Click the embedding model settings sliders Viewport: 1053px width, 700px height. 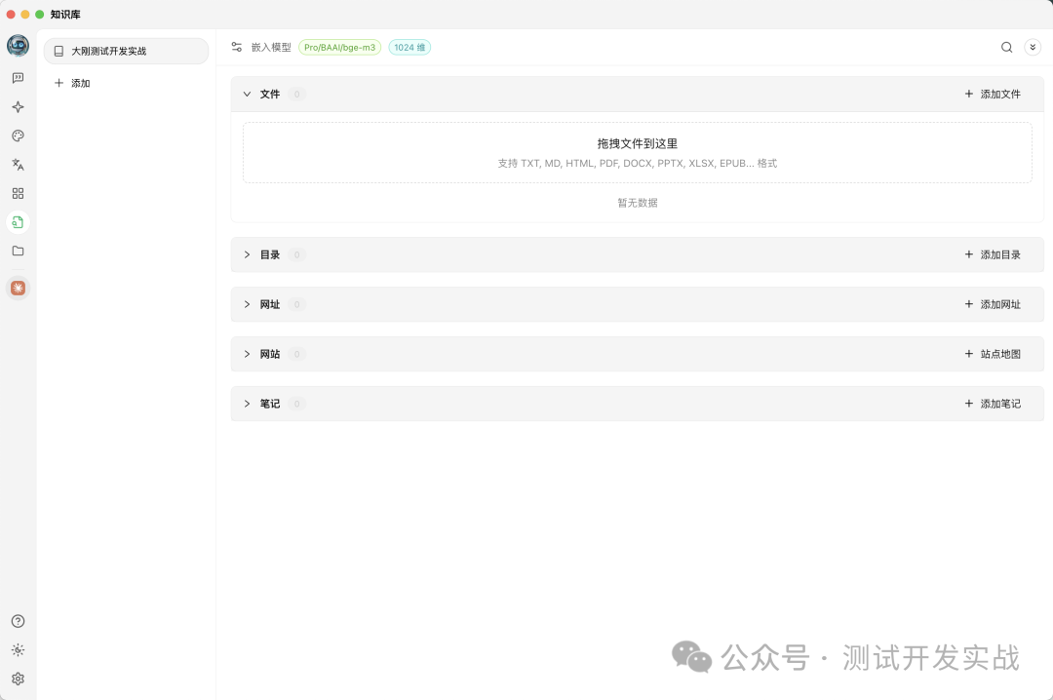[x=236, y=46]
